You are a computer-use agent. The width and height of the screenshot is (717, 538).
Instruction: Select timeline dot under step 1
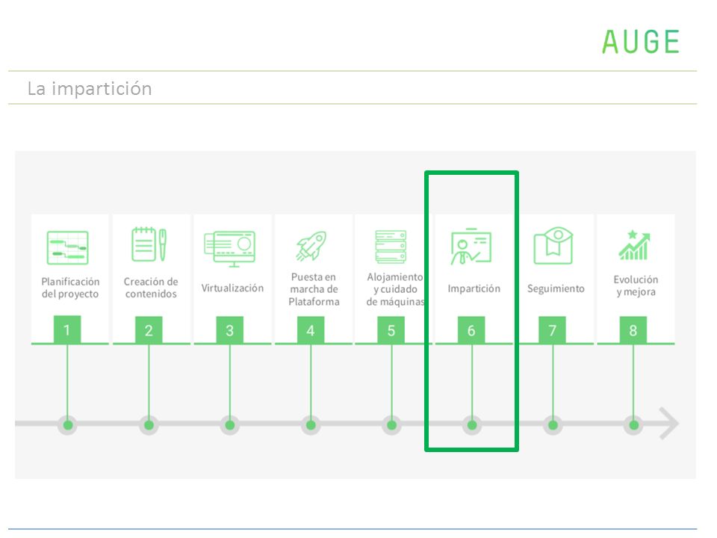[68, 425]
